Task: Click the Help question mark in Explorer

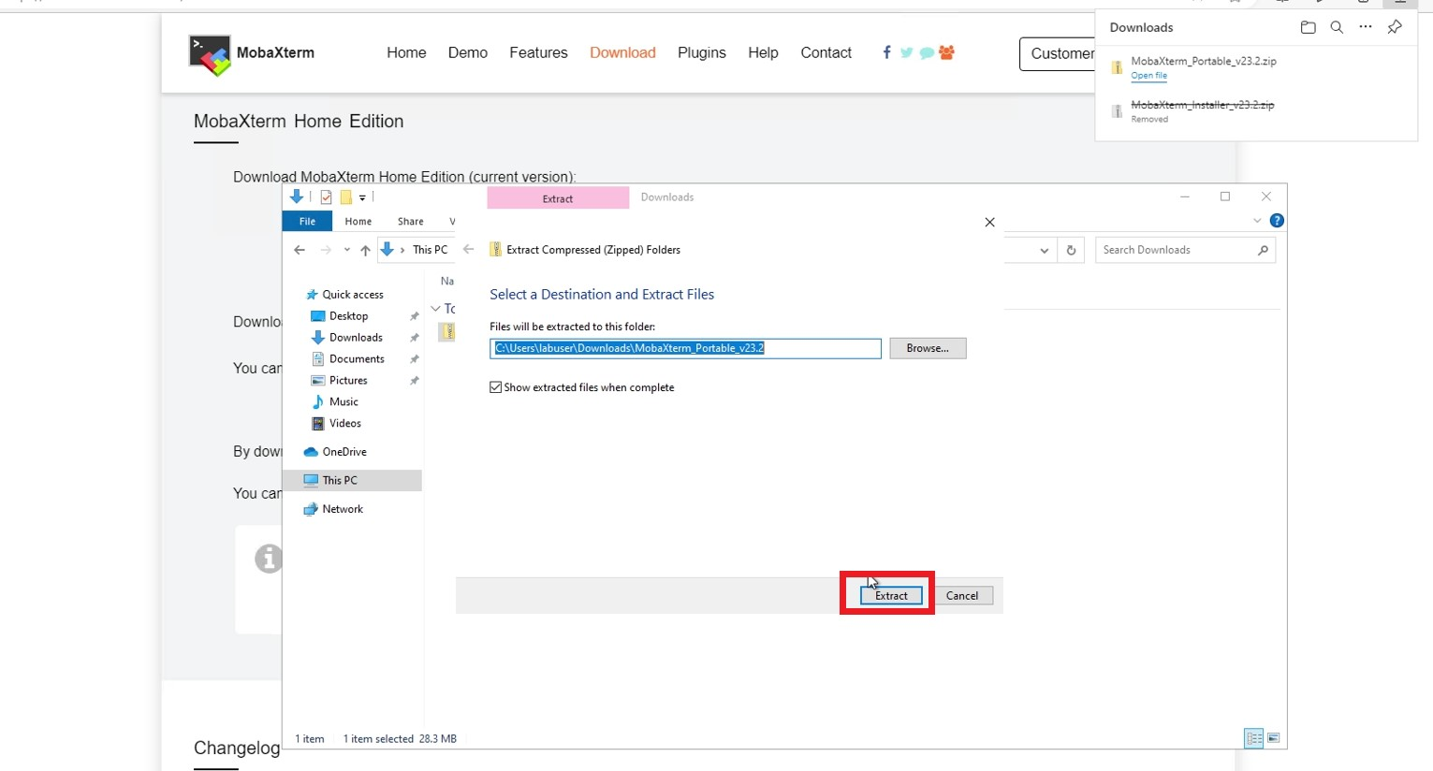Action: (x=1277, y=221)
